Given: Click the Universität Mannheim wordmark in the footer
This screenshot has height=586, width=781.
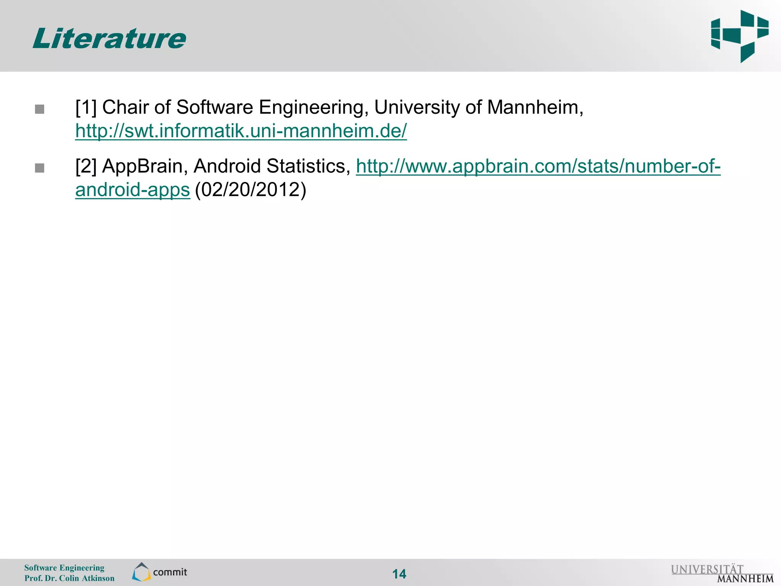Looking at the screenshot, I should click(x=722, y=573).
